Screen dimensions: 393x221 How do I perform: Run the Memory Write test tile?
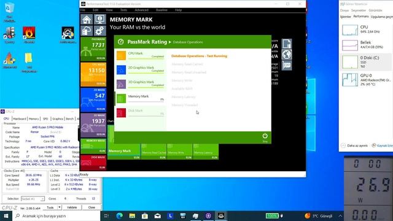(x=179, y=152)
